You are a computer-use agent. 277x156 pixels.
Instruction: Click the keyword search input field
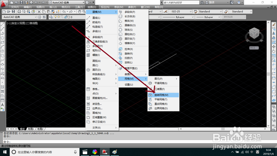click(x=181, y=2)
